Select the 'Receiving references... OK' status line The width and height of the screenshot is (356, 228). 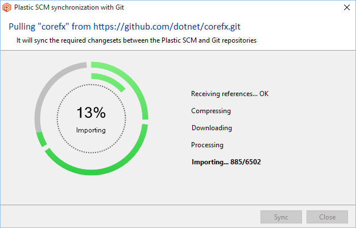(229, 94)
